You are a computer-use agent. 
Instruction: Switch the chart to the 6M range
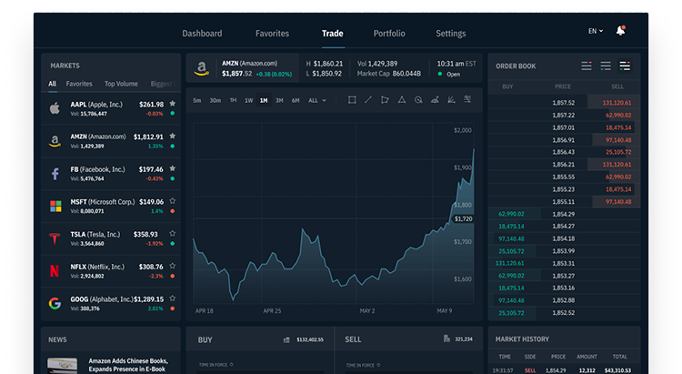click(x=296, y=101)
